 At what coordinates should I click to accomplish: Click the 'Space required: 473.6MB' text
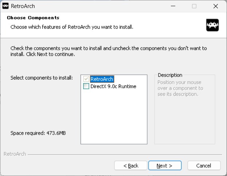click(x=38, y=133)
